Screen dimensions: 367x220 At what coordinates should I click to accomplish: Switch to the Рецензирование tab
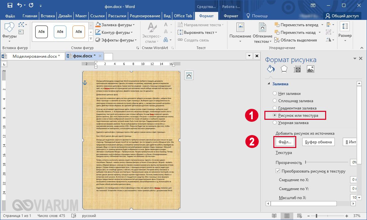145,16
